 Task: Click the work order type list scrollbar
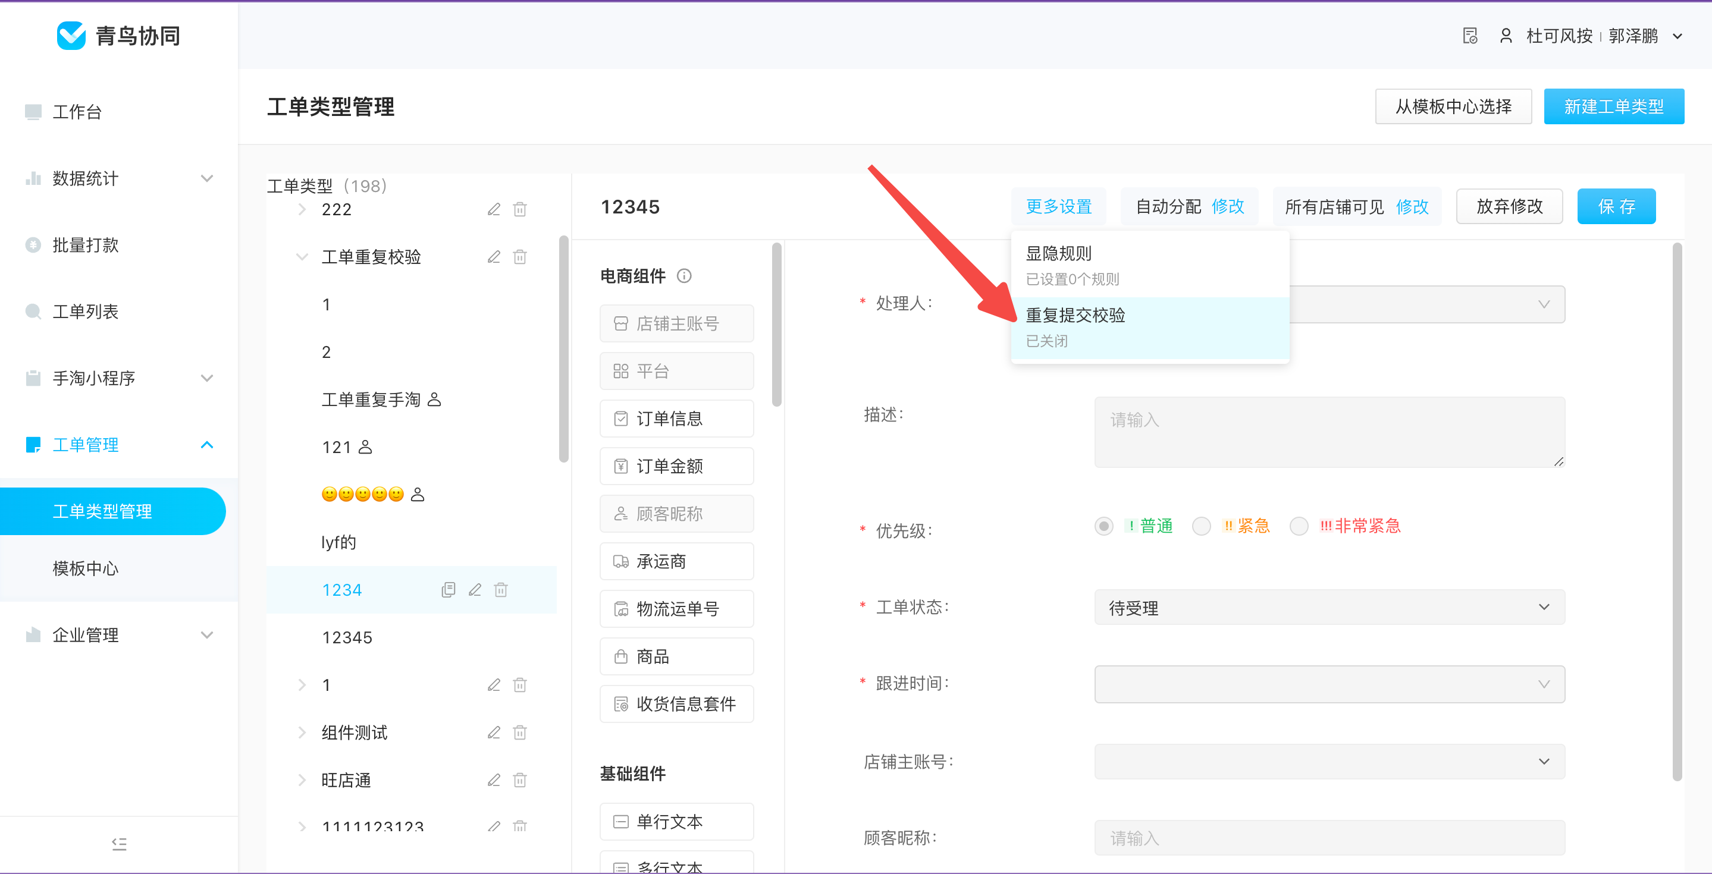point(563,348)
